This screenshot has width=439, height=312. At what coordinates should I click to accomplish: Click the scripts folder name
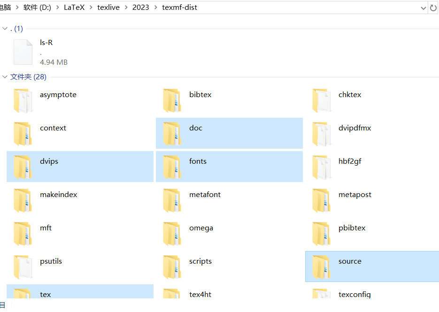coord(200,261)
